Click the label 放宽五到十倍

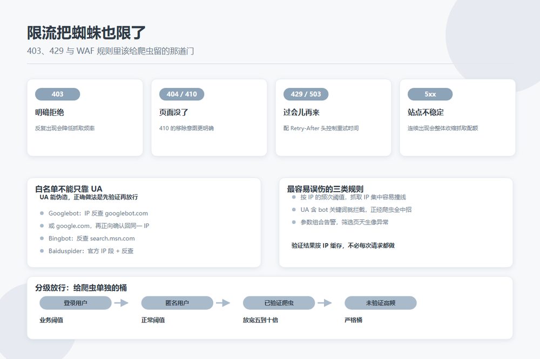pos(260,320)
